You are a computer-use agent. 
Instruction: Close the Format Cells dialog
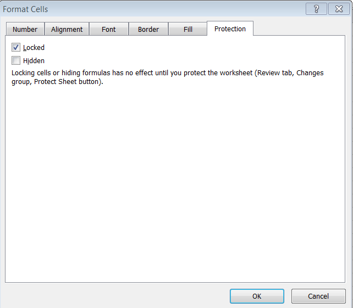point(335,9)
